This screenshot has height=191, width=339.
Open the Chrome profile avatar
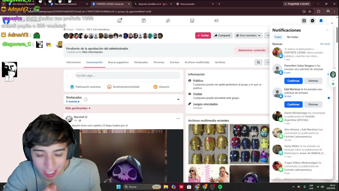click(328, 11)
